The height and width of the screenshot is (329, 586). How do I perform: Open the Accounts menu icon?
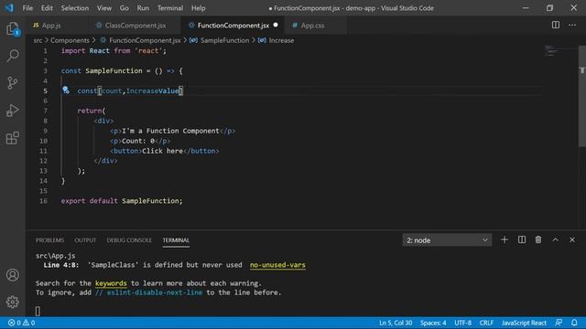pyautogui.click(x=12, y=275)
